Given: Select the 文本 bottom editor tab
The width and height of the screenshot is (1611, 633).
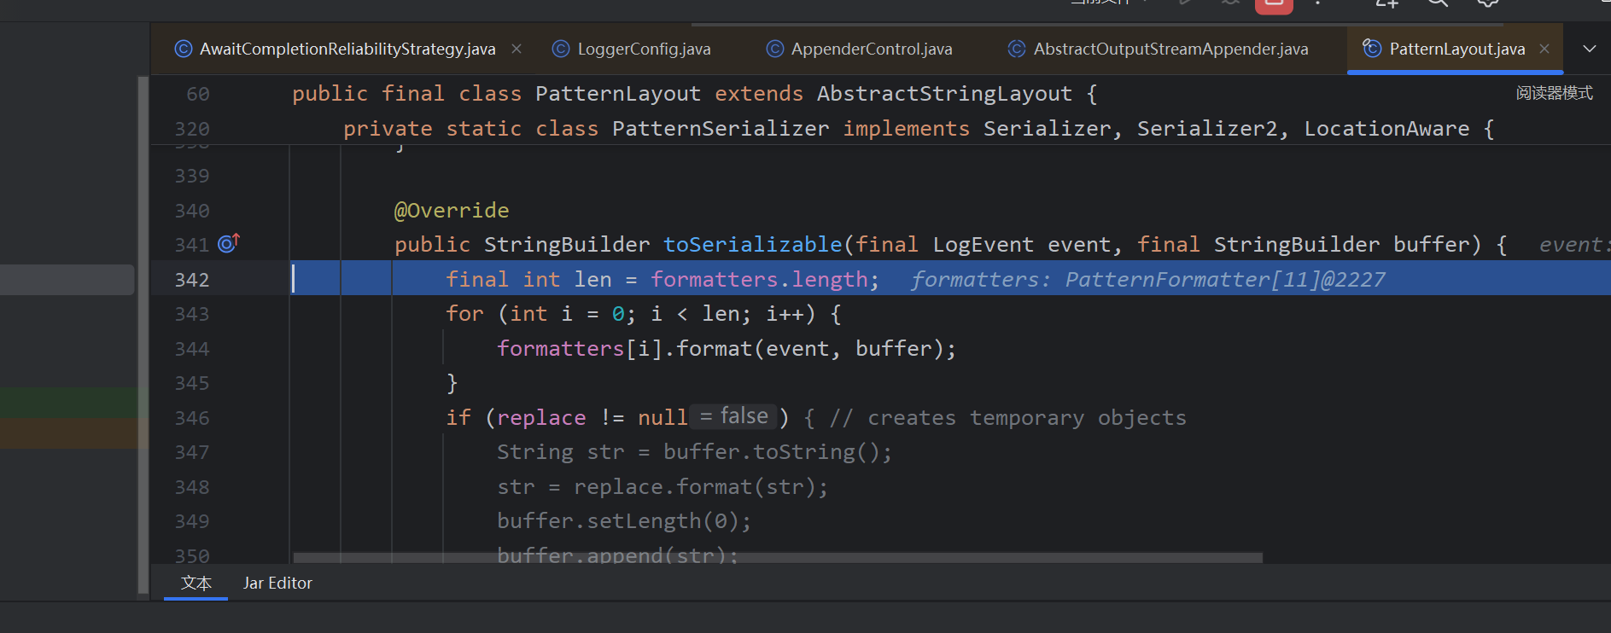Looking at the screenshot, I should (x=196, y=584).
